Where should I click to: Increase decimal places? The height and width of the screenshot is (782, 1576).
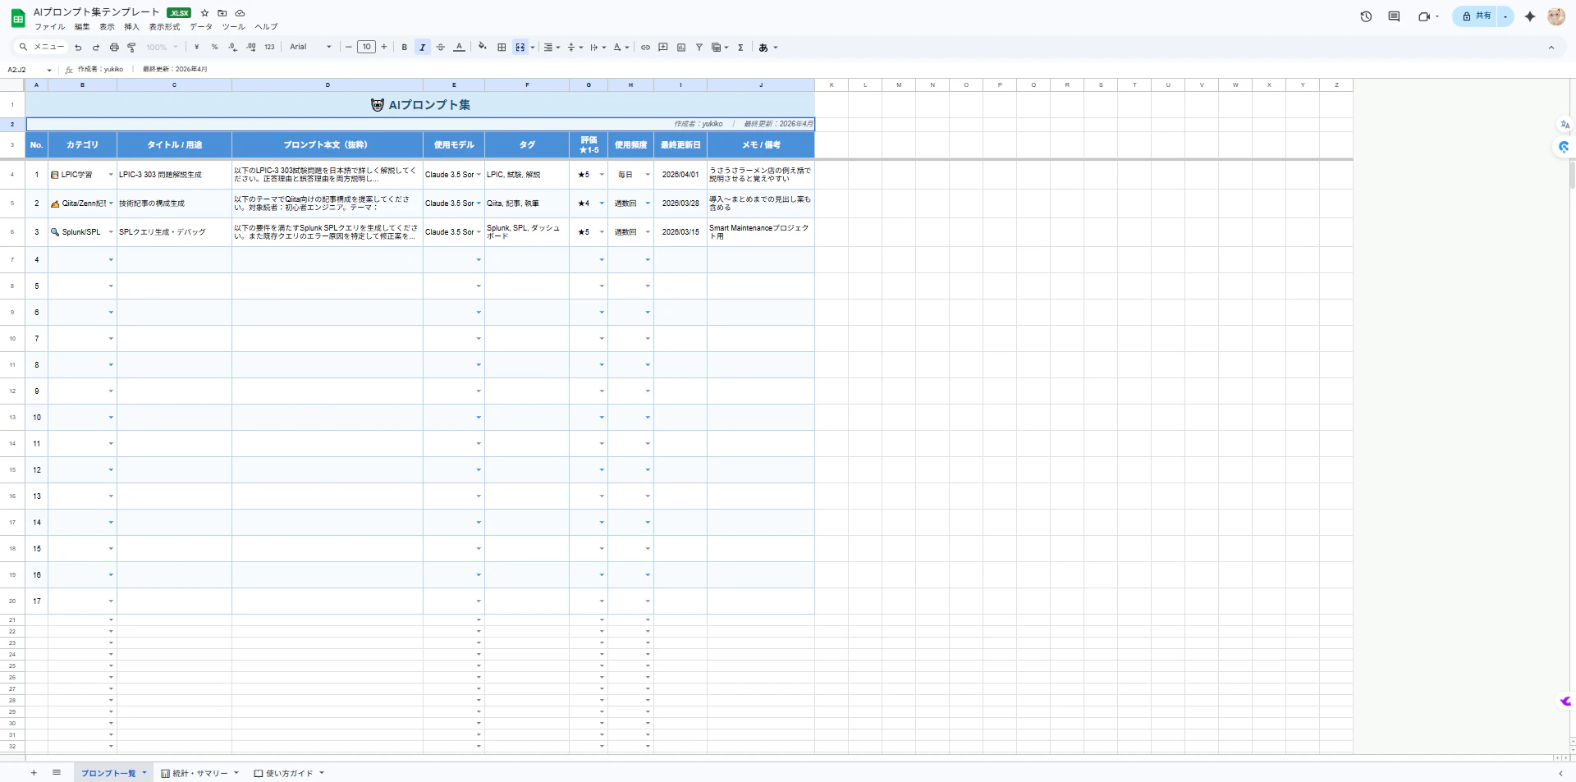(x=251, y=48)
